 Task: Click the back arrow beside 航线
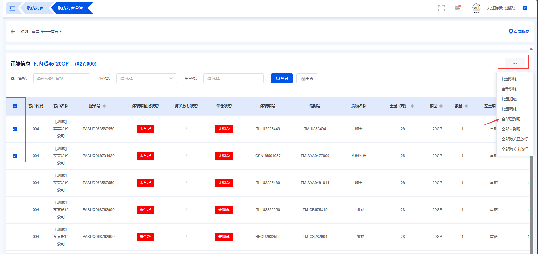click(x=13, y=32)
